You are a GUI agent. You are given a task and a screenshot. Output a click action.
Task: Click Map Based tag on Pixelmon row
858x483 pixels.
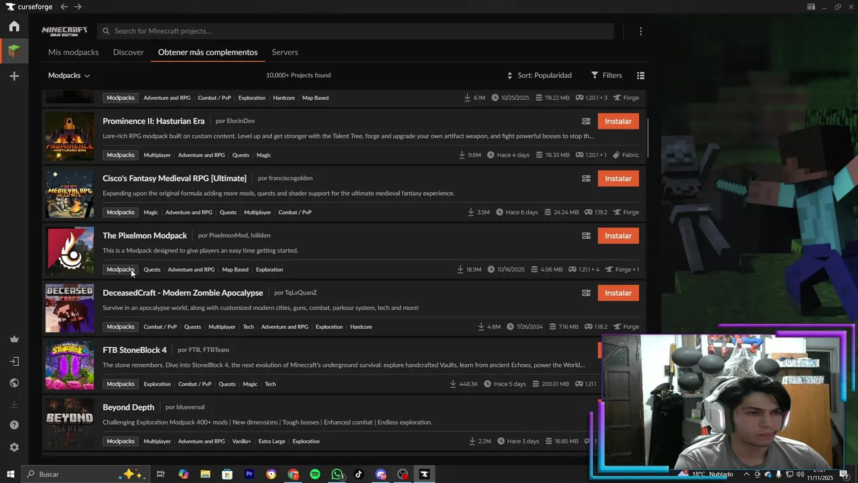(235, 270)
